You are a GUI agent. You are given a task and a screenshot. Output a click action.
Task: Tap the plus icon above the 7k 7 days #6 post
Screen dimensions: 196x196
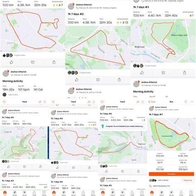[x=102, y=102]
